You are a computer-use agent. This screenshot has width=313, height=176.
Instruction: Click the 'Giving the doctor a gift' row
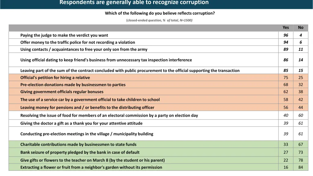click(x=81, y=123)
